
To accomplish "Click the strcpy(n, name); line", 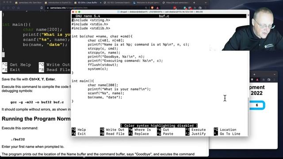I will pyautogui.click(x=104, y=53).
